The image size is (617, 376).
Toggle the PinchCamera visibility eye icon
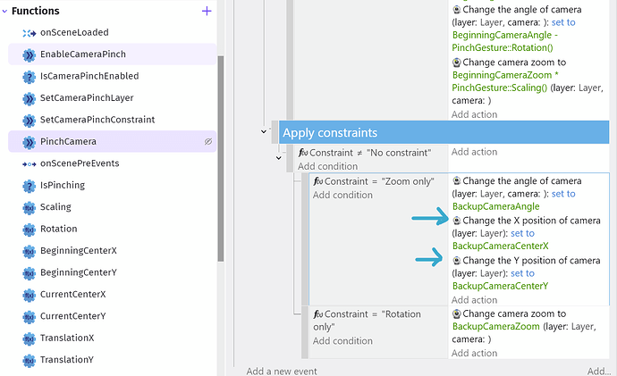[207, 142]
